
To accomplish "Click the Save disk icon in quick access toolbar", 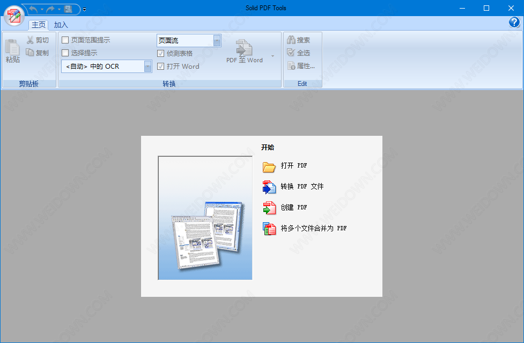I will (x=68, y=9).
